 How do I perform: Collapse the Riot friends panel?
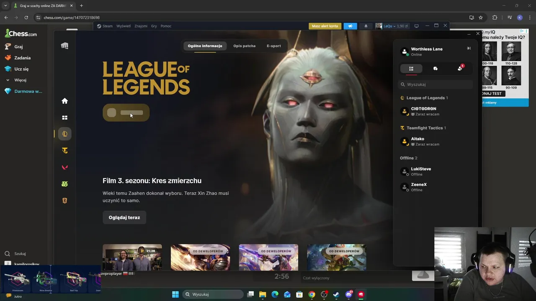click(x=469, y=48)
